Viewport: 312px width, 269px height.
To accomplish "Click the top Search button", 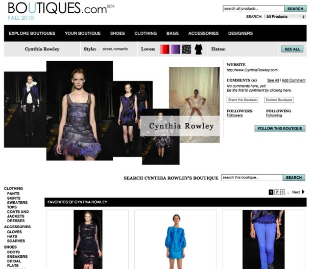I will coord(295,9).
